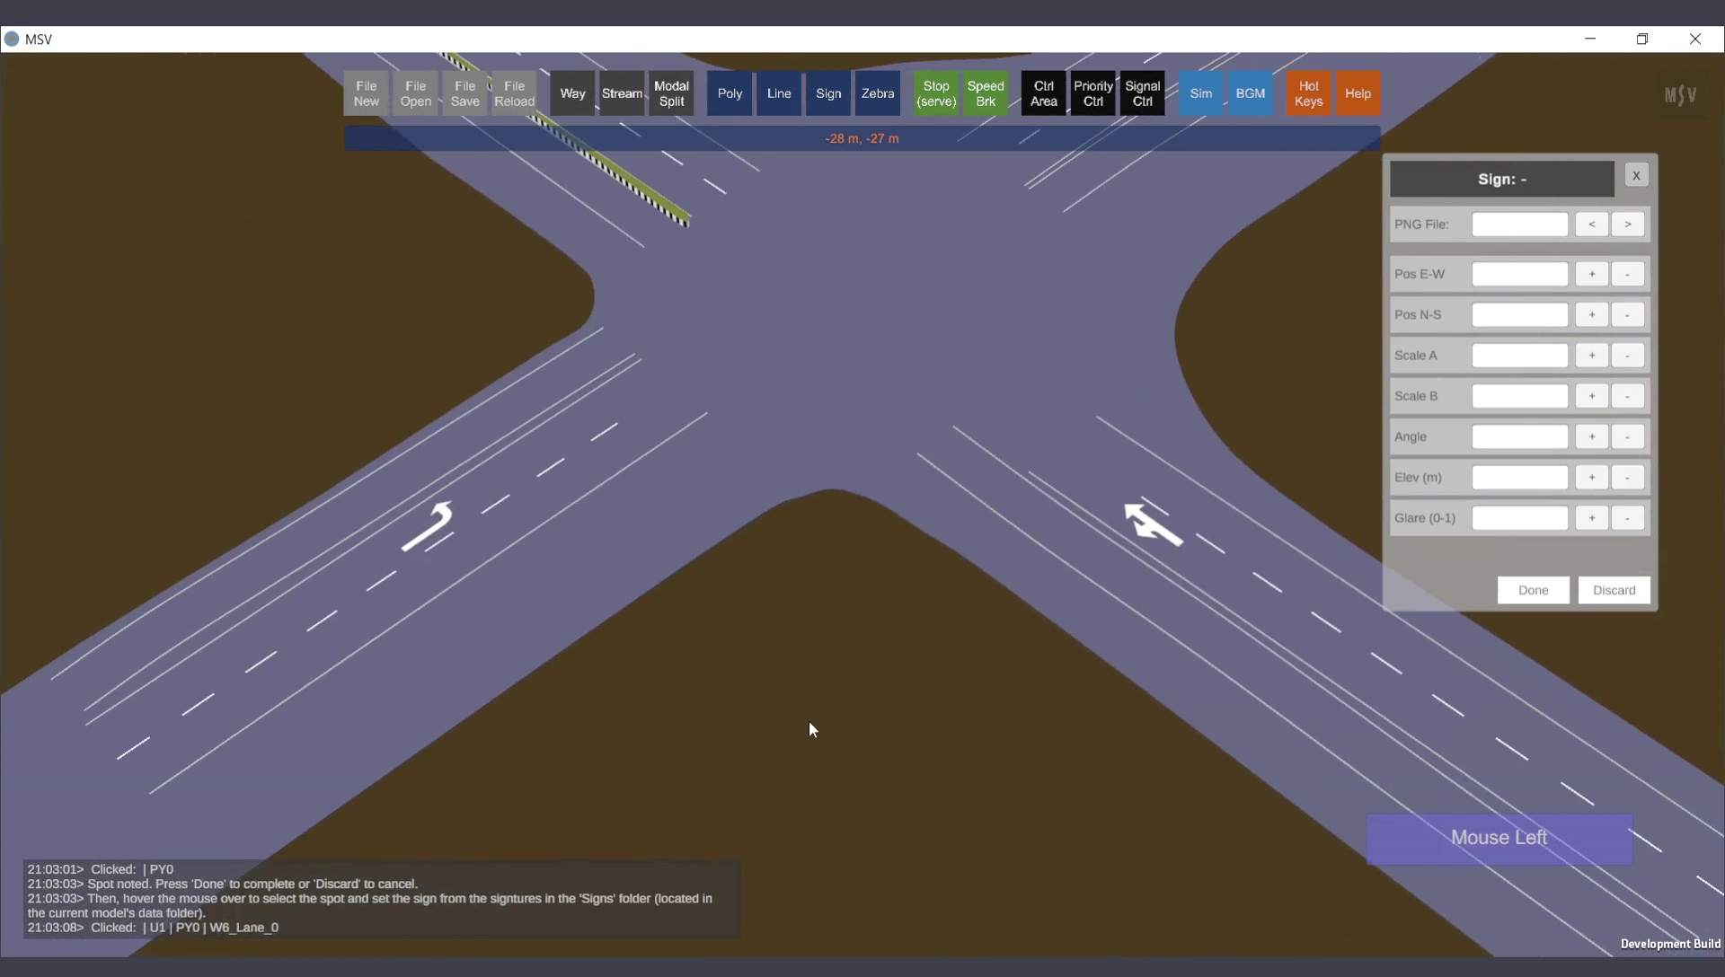This screenshot has width=1725, height=977.
Task: Toggle BGM button
Action: pos(1250,93)
